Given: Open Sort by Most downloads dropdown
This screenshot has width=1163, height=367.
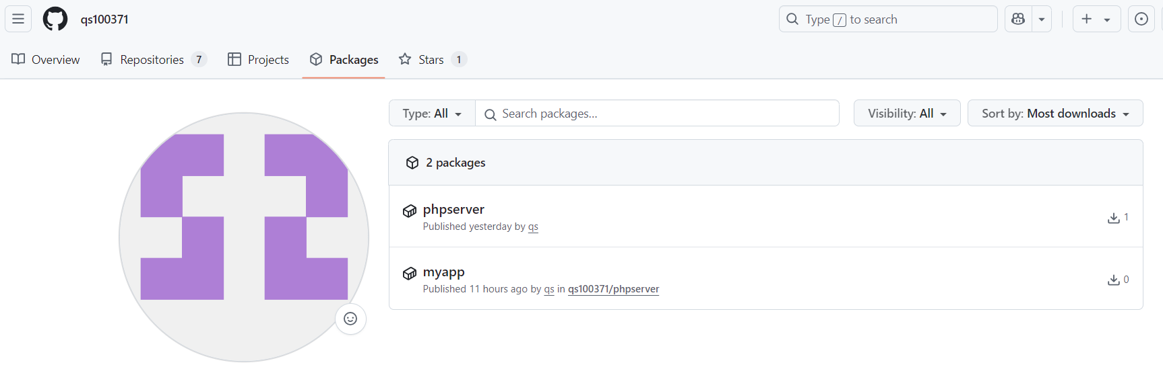Looking at the screenshot, I should [x=1055, y=113].
